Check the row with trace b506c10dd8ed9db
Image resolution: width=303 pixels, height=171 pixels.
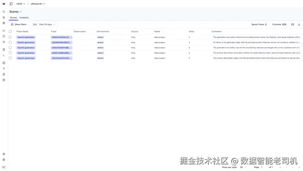10,53
